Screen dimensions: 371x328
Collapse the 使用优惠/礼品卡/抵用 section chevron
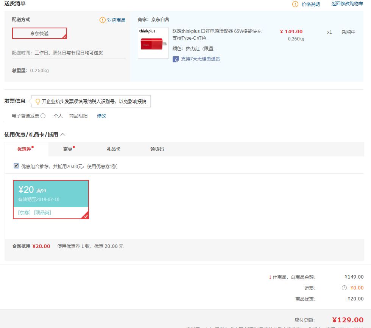click(x=63, y=135)
